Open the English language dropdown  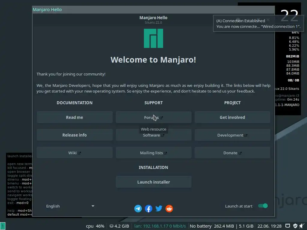click(70, 206)
